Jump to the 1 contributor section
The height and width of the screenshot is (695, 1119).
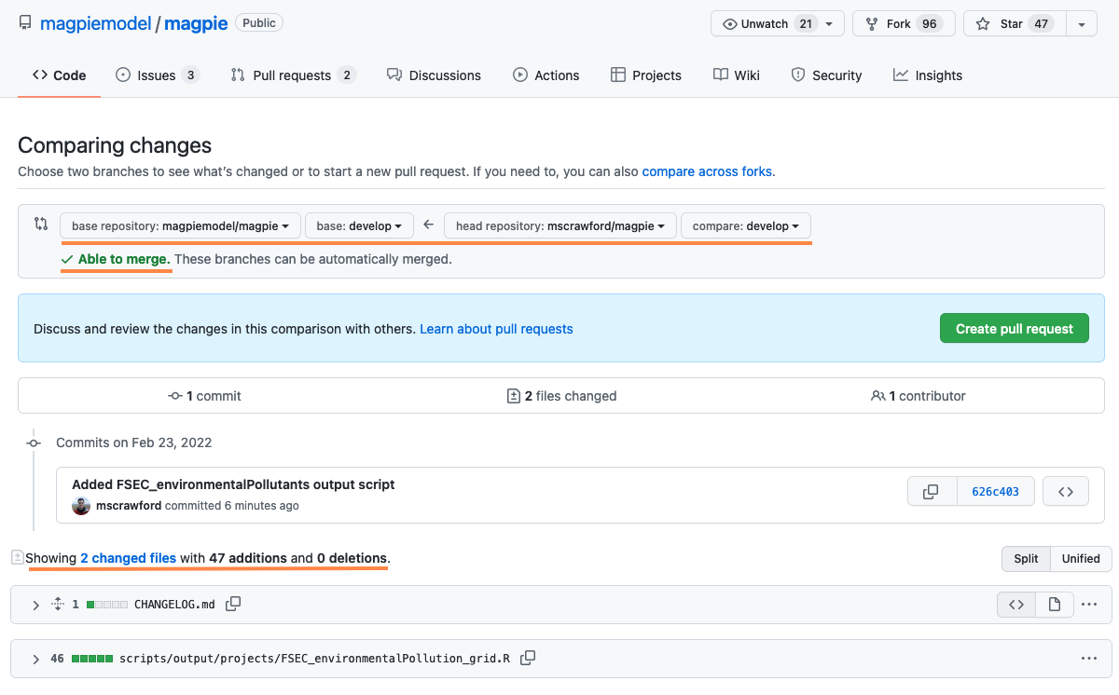point(918,396)
